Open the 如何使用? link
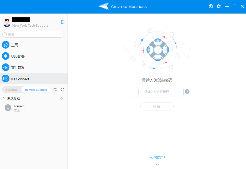This screenshot has height=169, width=246. coord(158,158)
